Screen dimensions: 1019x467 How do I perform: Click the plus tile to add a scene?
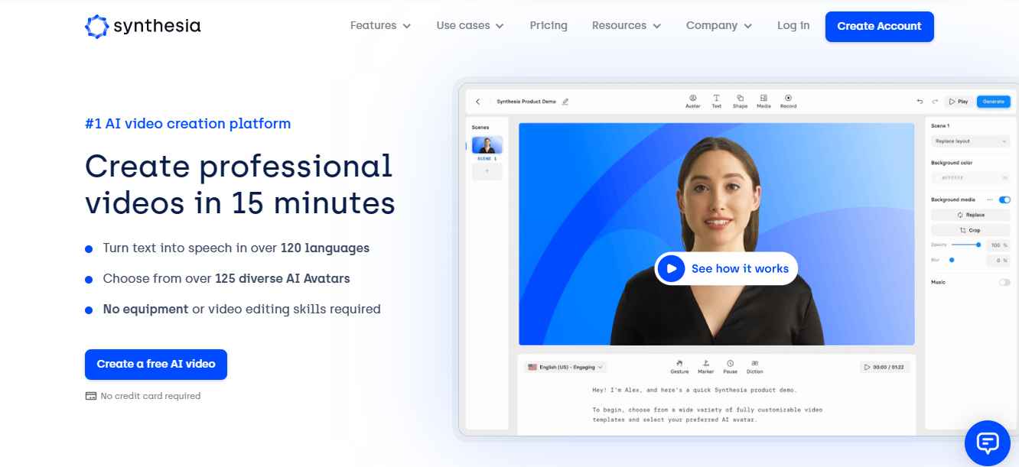tap(487, 172)
